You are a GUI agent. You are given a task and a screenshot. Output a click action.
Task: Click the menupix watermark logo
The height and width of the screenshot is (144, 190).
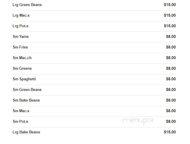[x=138, y=121]
